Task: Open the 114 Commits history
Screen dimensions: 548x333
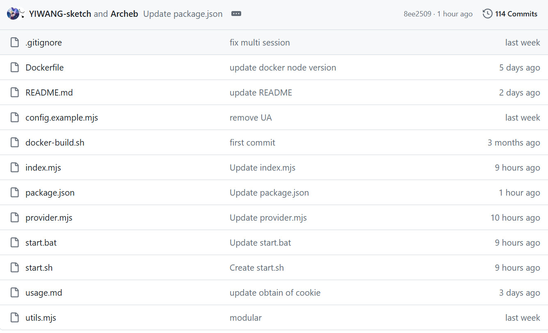Action: pos(516,14)
